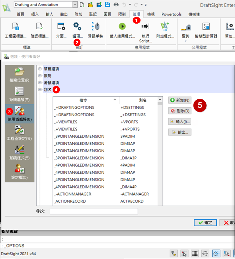Viewport: 235px width, 259px height.
Task: Click the 新增(N) add alias button
Action: click(x=180, y=100)
